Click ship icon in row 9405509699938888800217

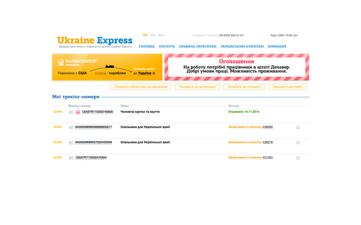(57, 127)
